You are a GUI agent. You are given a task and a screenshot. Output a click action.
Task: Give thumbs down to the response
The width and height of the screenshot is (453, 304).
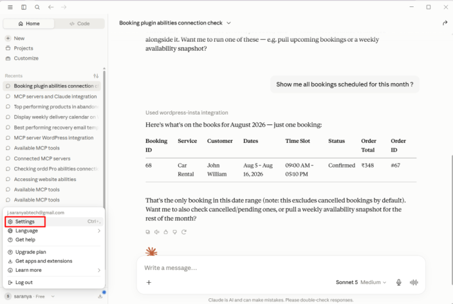(x=175, y=232)
